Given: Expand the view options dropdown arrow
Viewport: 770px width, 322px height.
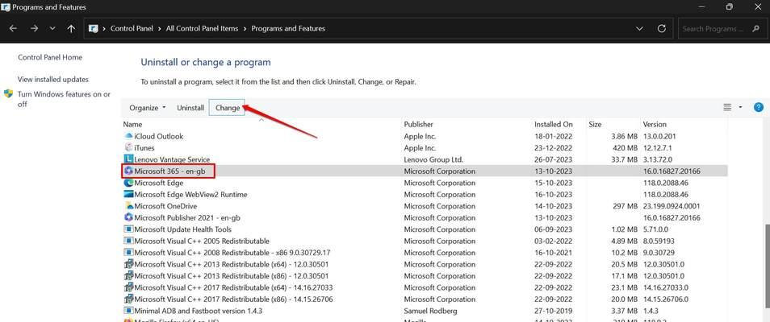Looking at the screenshot, I should [x=740, y=107].
